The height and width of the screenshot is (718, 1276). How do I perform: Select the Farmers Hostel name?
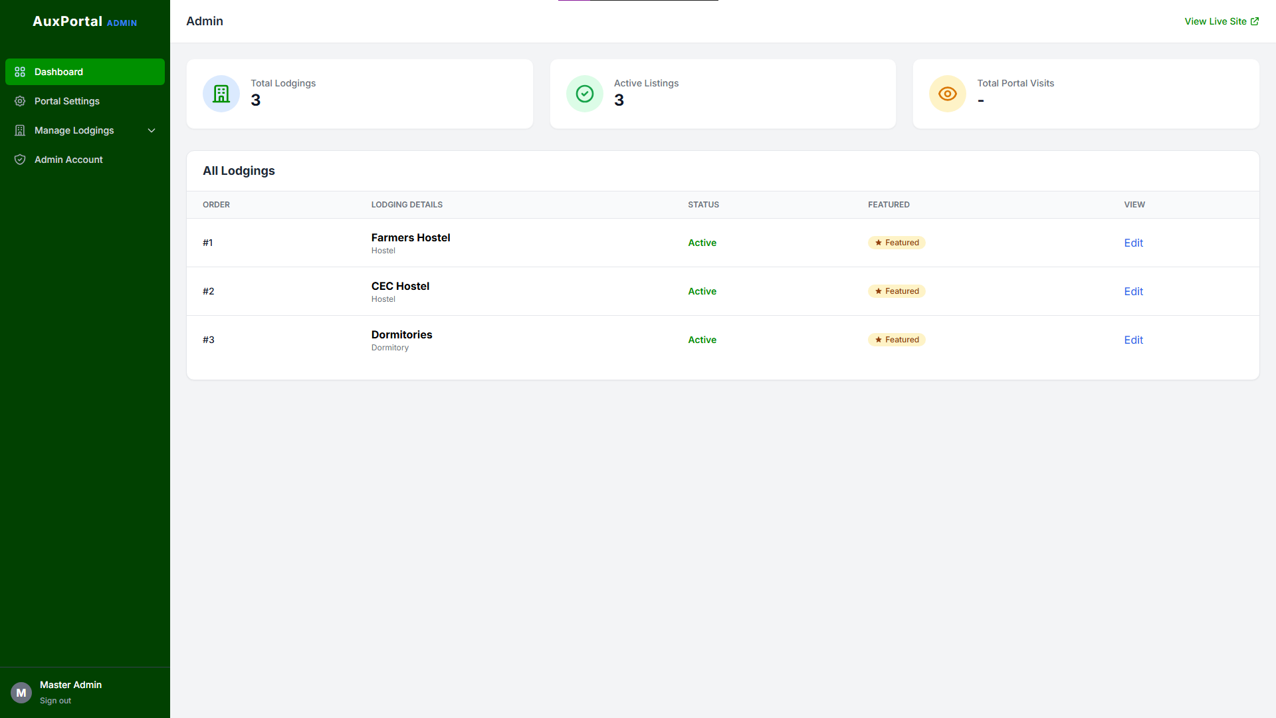click(411, 237)
